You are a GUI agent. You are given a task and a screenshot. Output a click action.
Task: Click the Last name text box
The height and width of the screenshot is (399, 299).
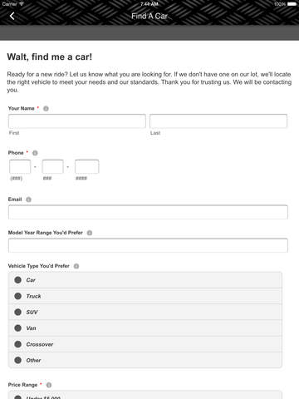point(218,121)
